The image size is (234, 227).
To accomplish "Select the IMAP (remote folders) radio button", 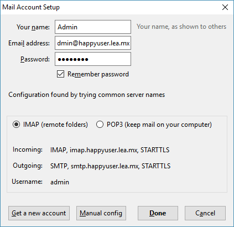I will click(16, 125).
